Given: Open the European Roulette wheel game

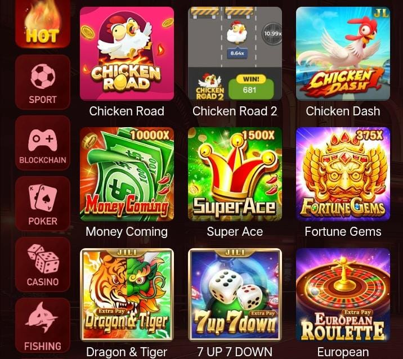Looking at the screenshot, I should point(343,295).
